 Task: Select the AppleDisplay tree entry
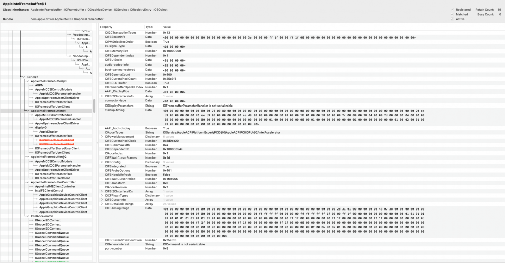click(x=48, y=132)
